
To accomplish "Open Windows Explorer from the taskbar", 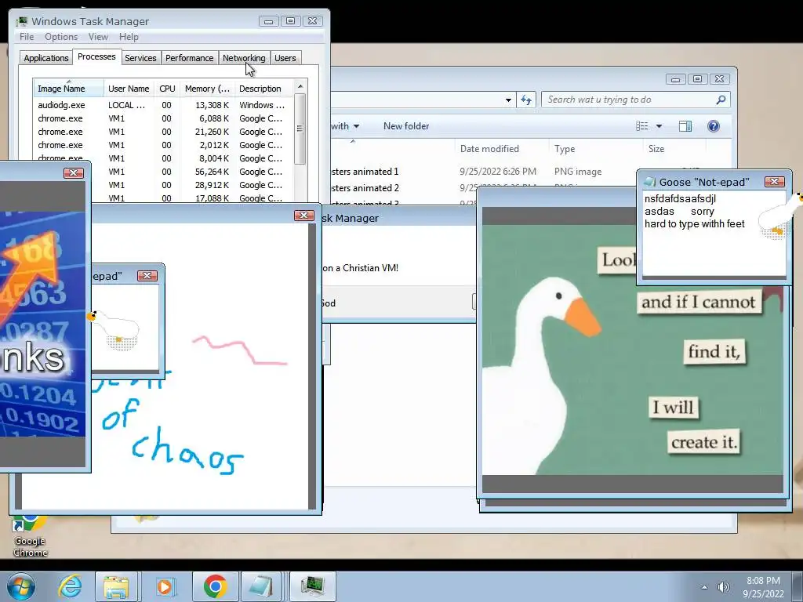I will (116, 586).
